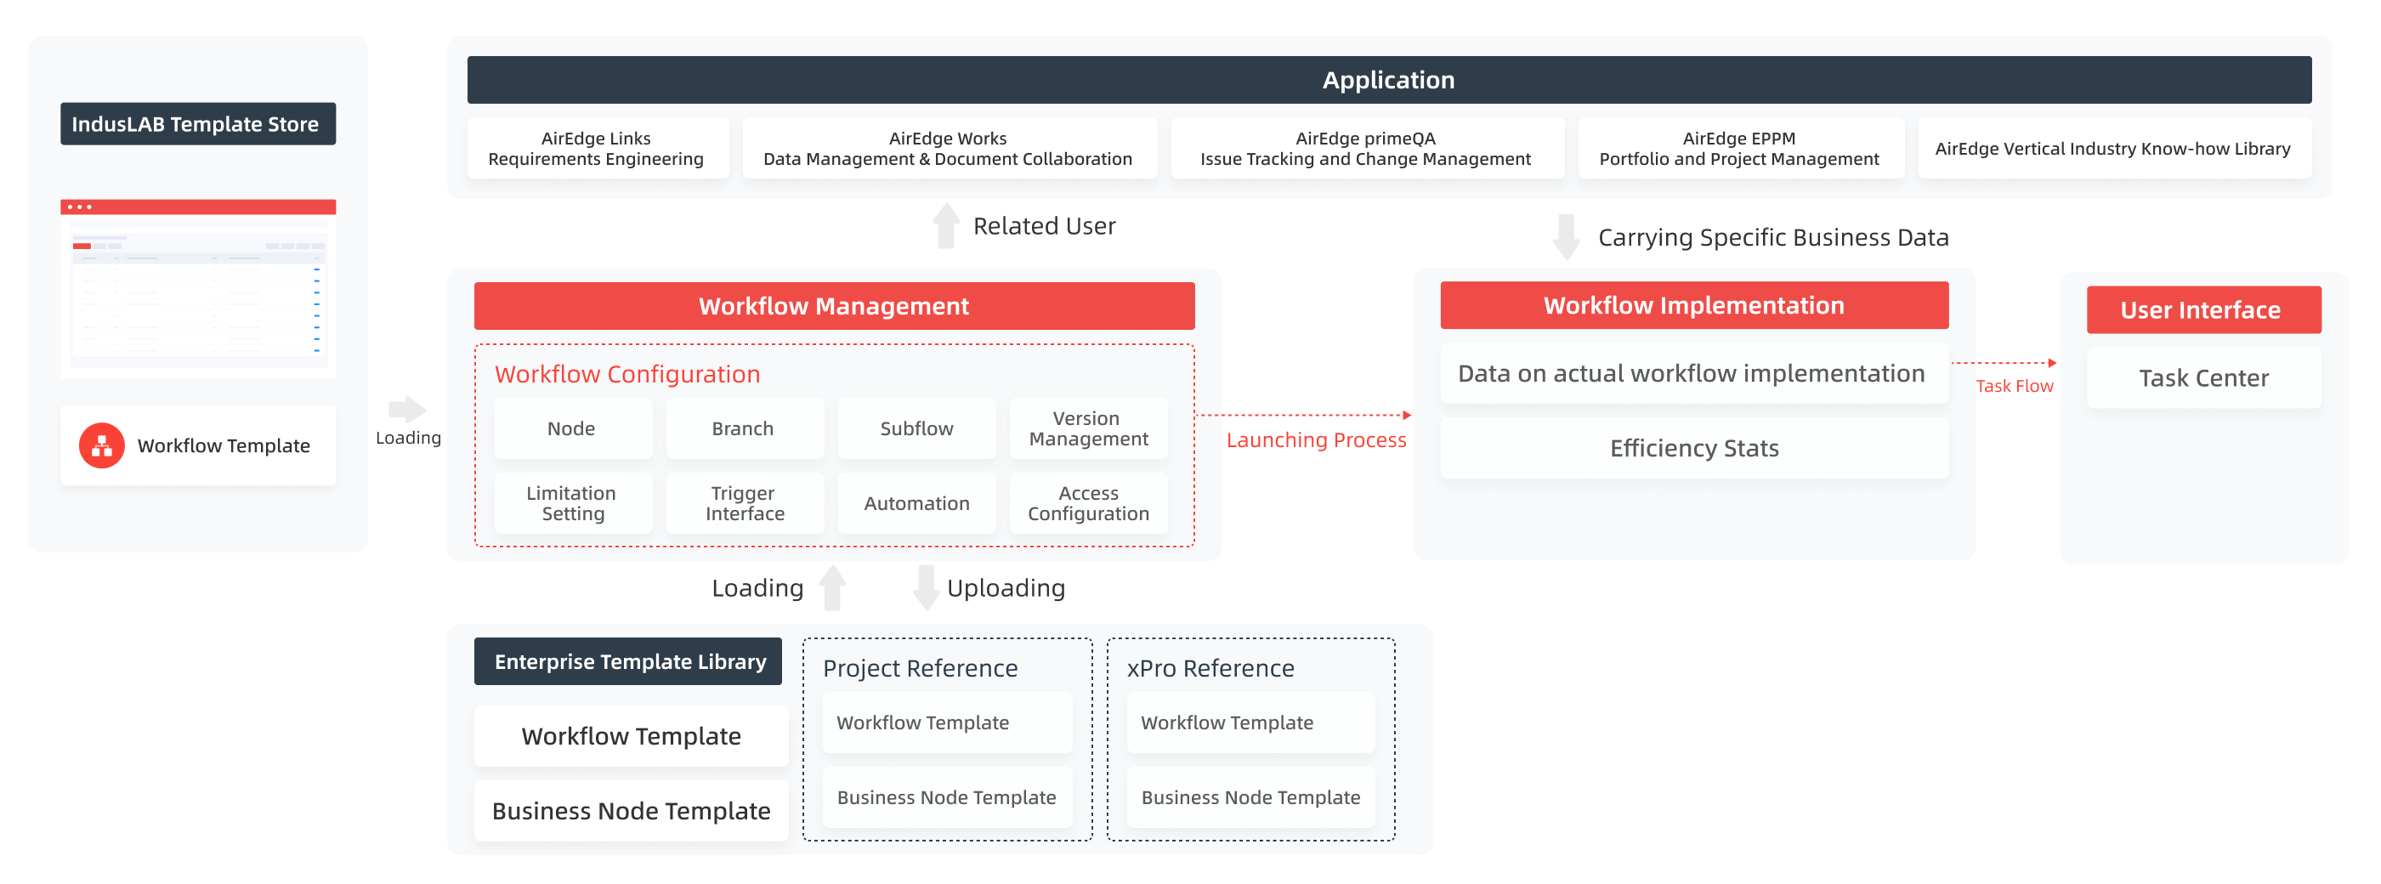The height and width of the screenshot is (884, 2381).
Task: Open AirEdge primeQA Issue Tracking card
Action: 1366,148
